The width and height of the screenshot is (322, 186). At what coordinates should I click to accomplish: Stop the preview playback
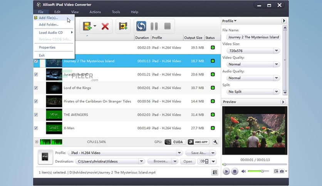point(235,171)
